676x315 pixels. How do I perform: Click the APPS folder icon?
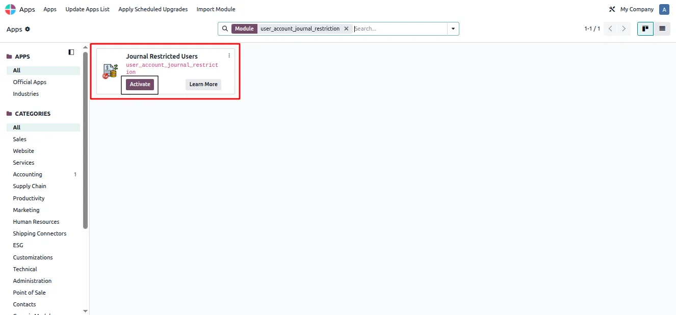(x=9, y=57)
